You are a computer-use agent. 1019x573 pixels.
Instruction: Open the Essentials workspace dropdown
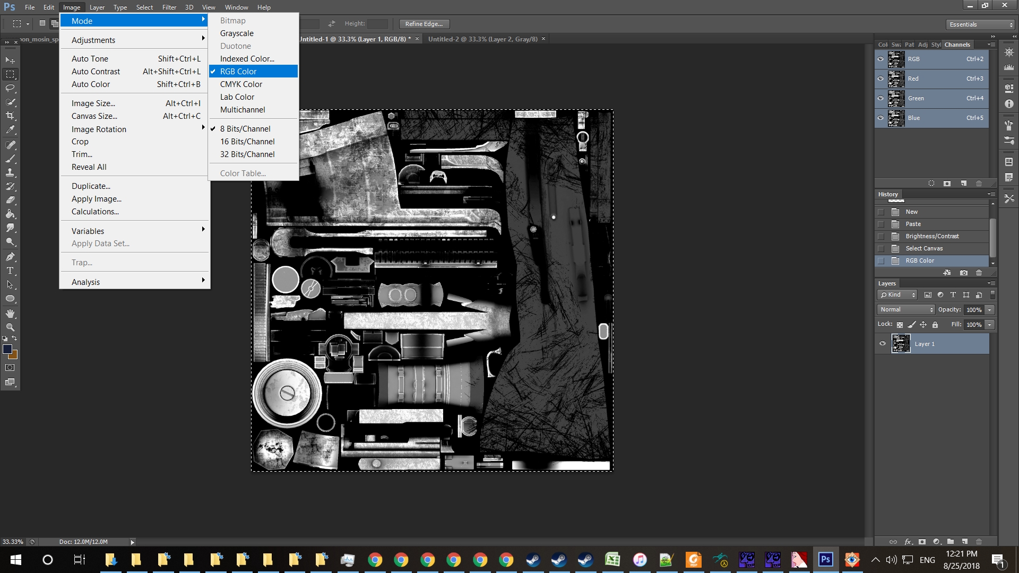980,24
